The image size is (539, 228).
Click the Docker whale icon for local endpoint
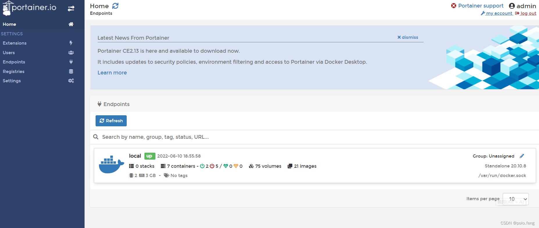point(111,165)
